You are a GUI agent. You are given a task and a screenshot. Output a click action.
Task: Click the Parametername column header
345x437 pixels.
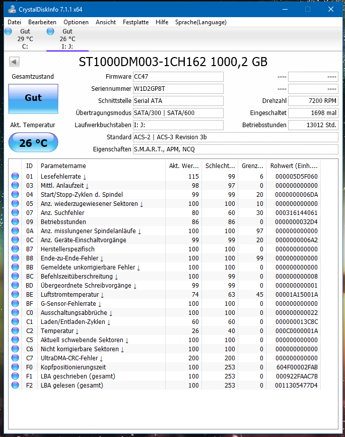pyautogui.click(x=101, y=166)
